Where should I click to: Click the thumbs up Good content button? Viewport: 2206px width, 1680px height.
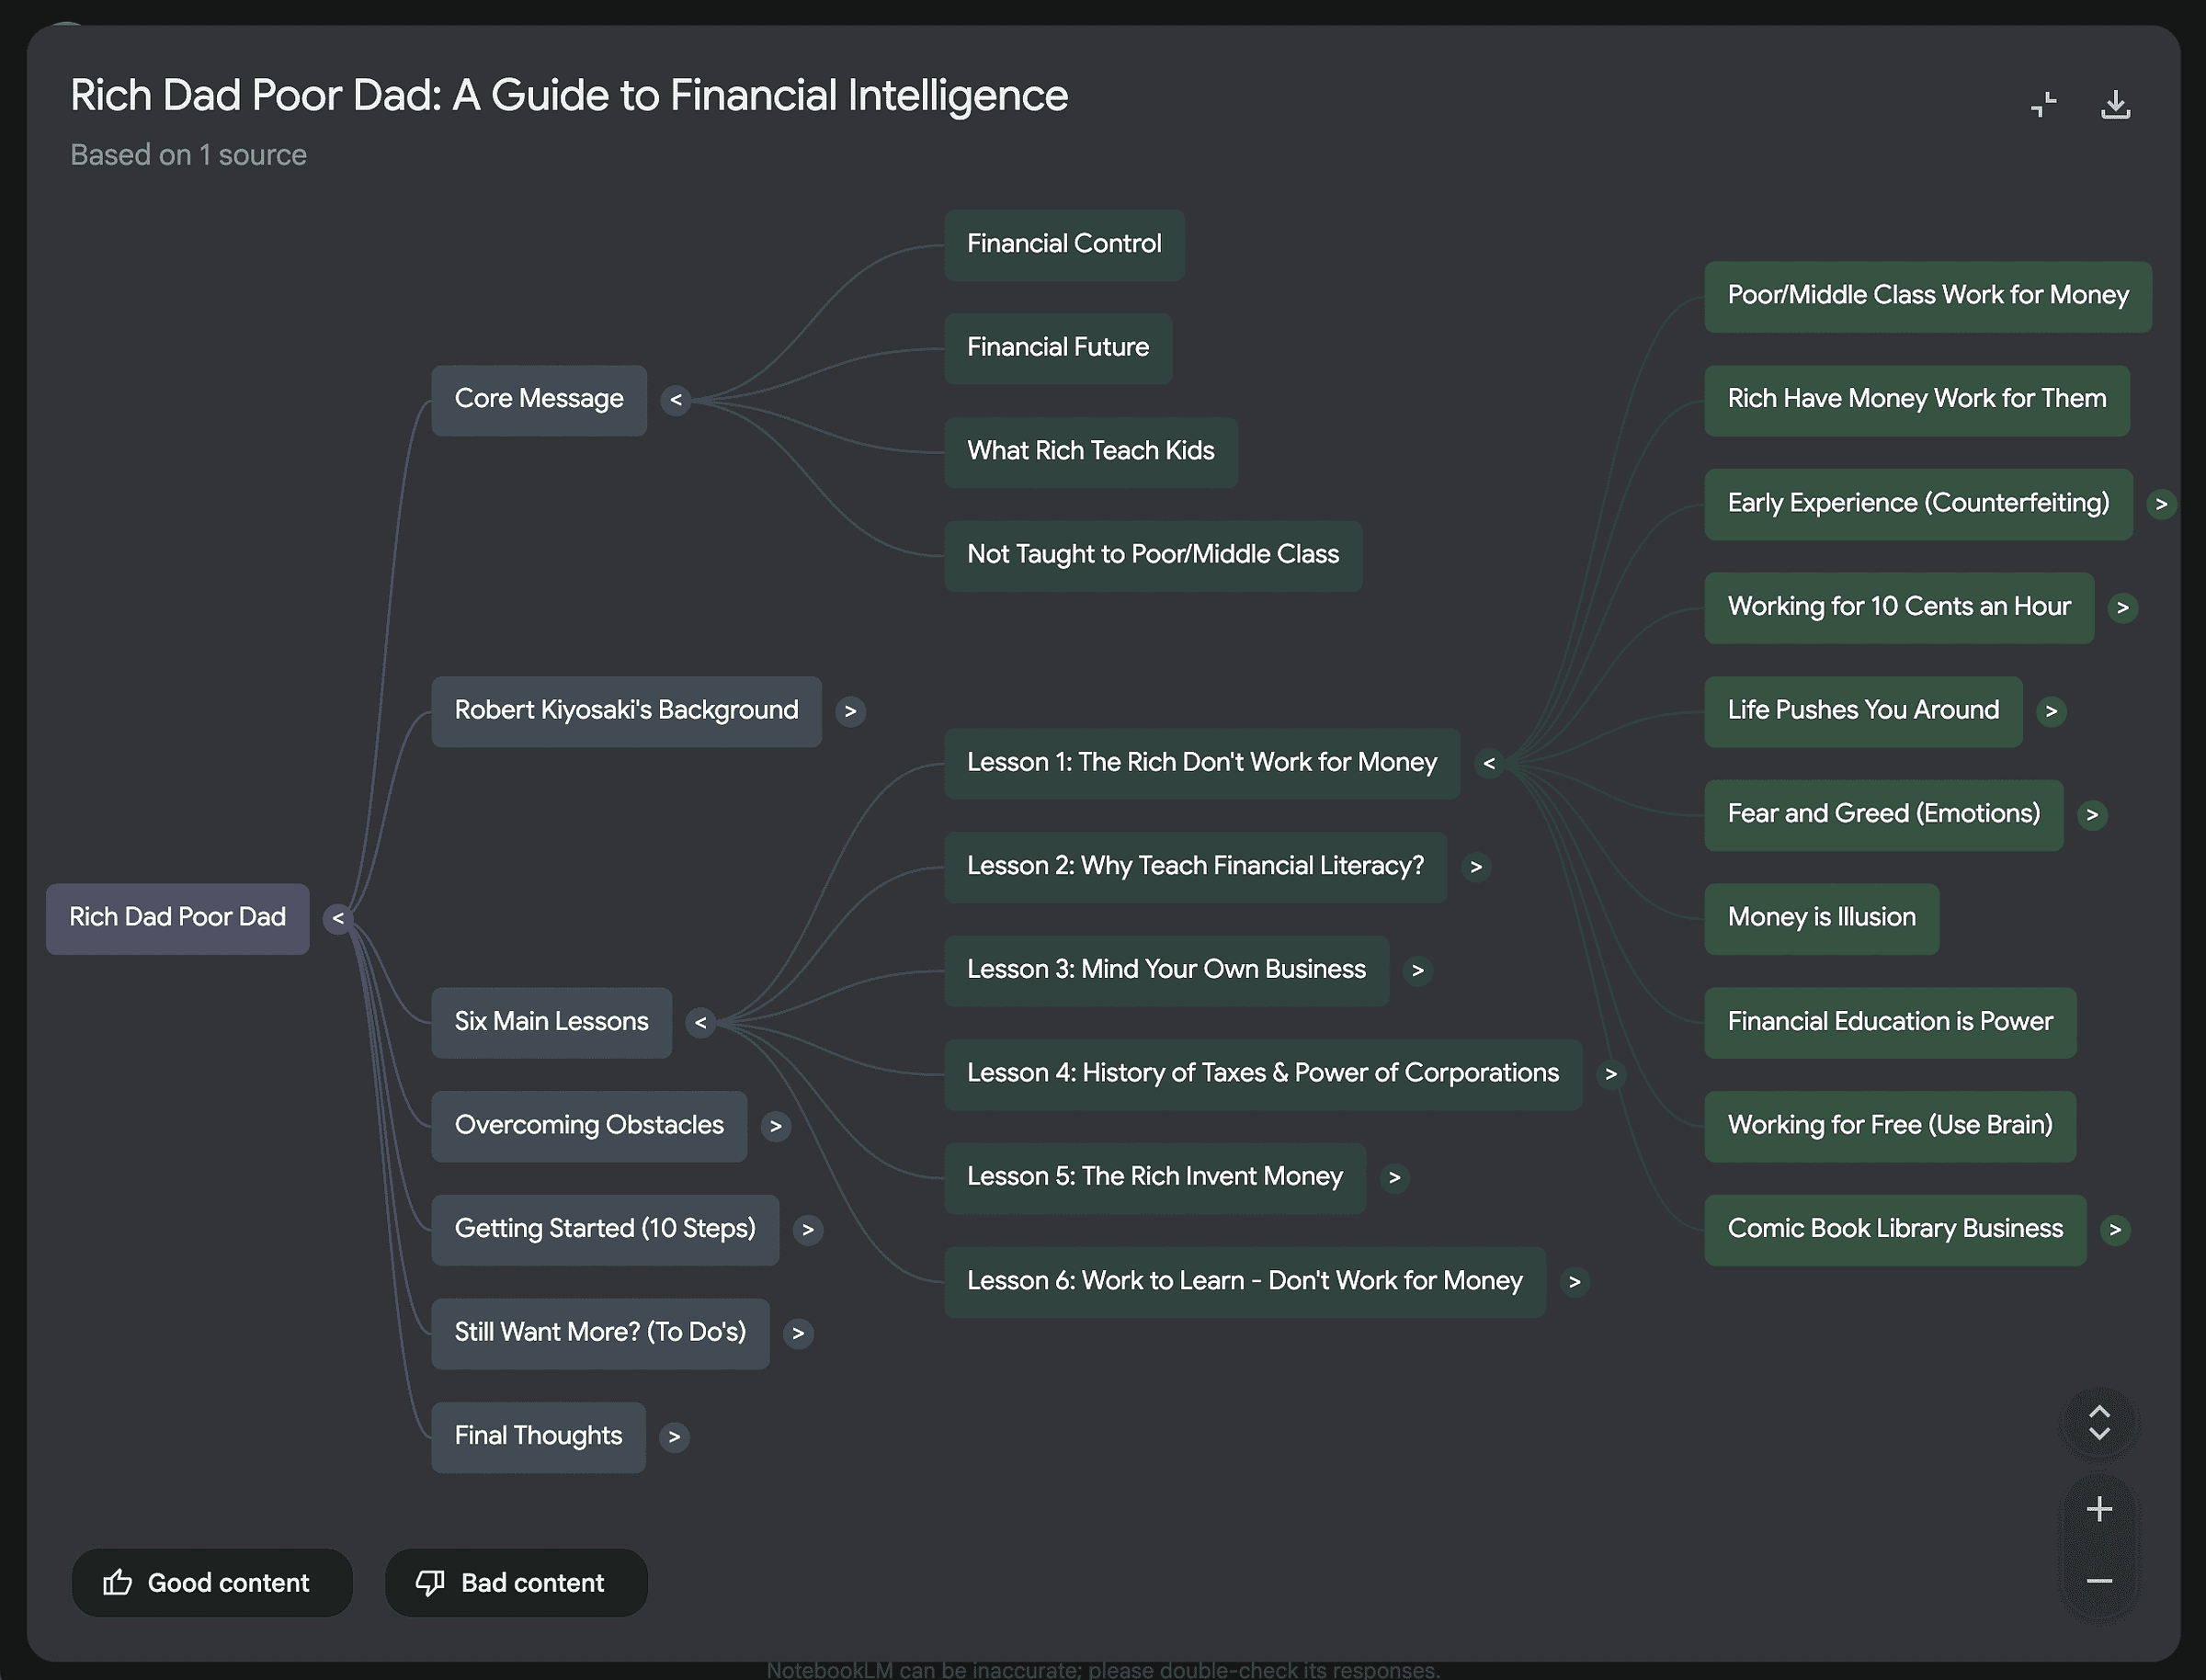click(x=211, y=1582)
